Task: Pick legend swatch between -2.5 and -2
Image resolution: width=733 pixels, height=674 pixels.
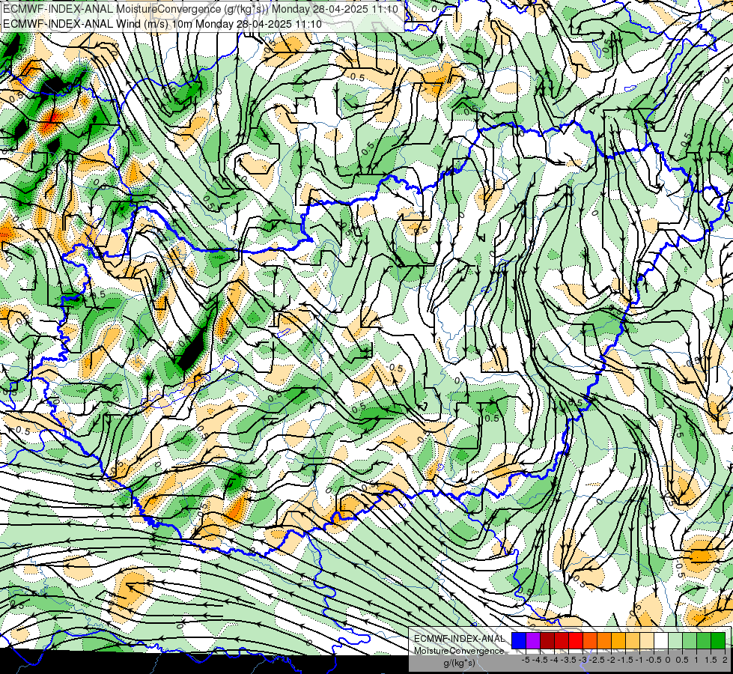Action: (604, 641)
